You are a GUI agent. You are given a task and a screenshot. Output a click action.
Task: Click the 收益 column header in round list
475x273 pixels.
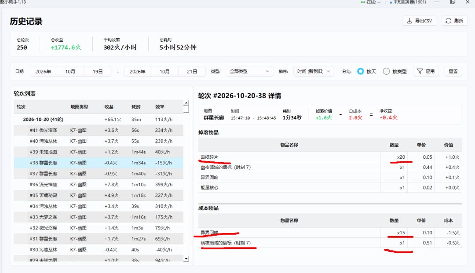[109, 107]
